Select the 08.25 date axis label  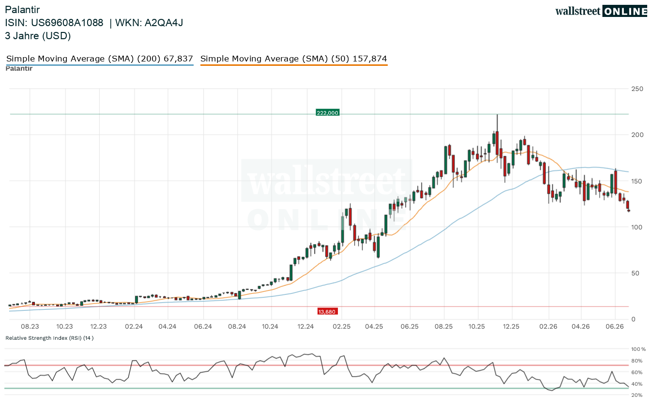444,327
